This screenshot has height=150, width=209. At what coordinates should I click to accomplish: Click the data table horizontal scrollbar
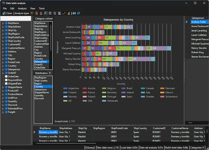pyautogui.click(x=66, y=143)
